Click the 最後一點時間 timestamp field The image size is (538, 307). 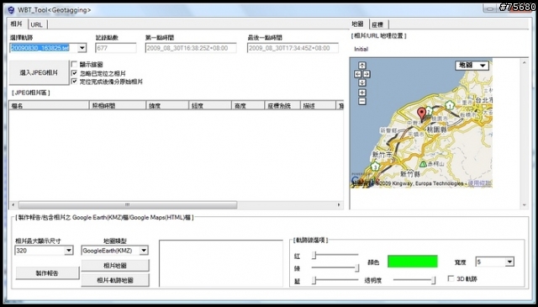[x=293, y=48]
